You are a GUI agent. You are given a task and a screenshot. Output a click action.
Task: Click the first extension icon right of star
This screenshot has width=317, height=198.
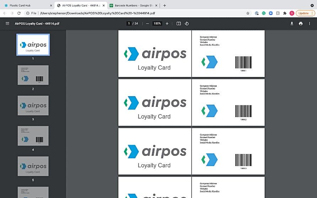[257, 13]
